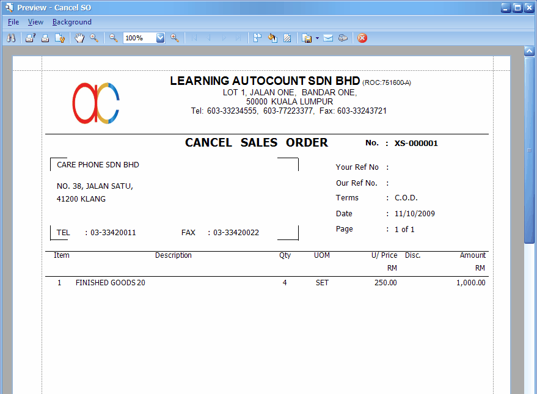Expand the Export Document dropdown arrow
This screenshot has height=394, width=537.
click(x=317, y=38)
